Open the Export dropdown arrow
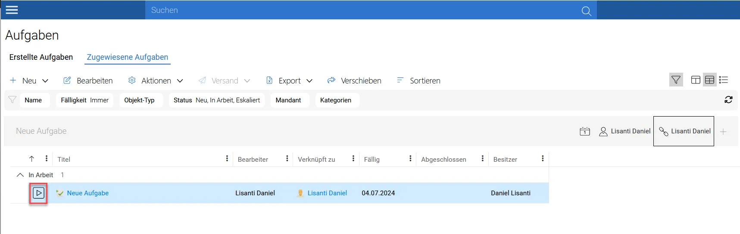The height and width of the screenshot is (234, 740). click(x=309, y=81)
